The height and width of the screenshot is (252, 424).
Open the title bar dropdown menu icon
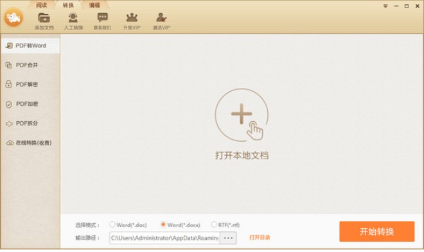click(385, 6)
